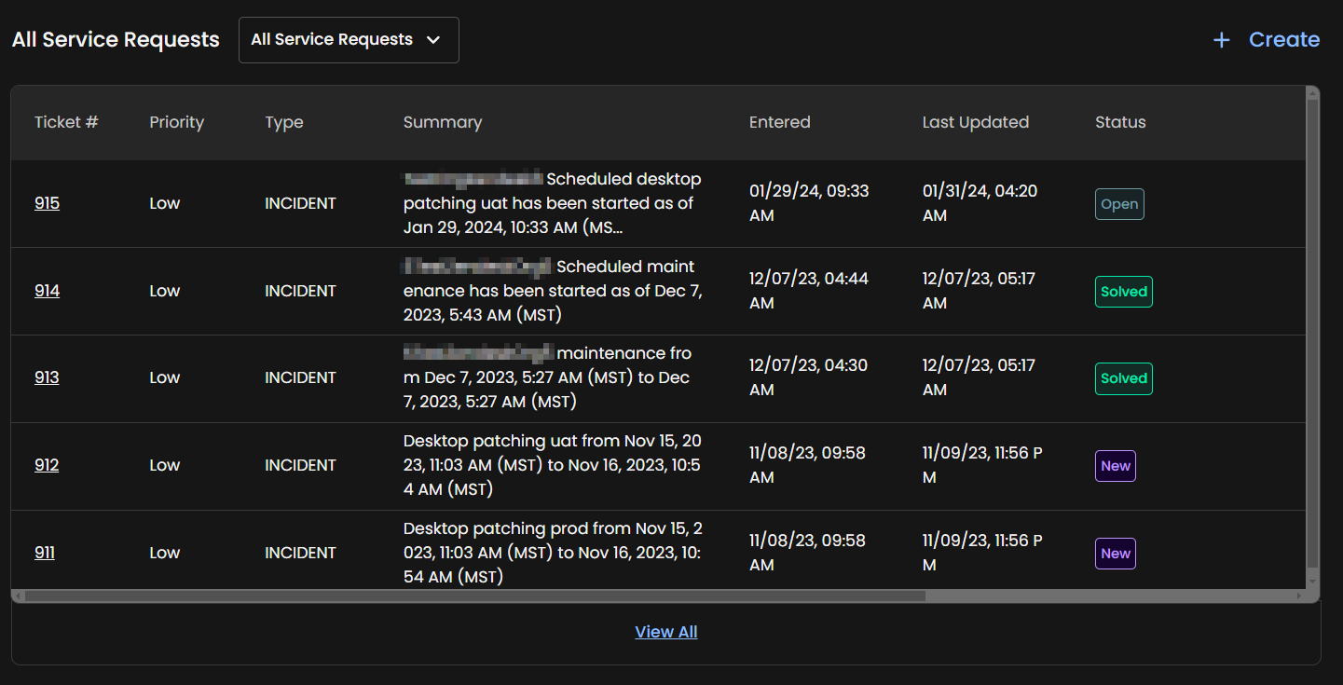Click the plus icon beside Create
Image resolution: width=1343 pixels, height=685 pixels.
tap(1221, 40)
